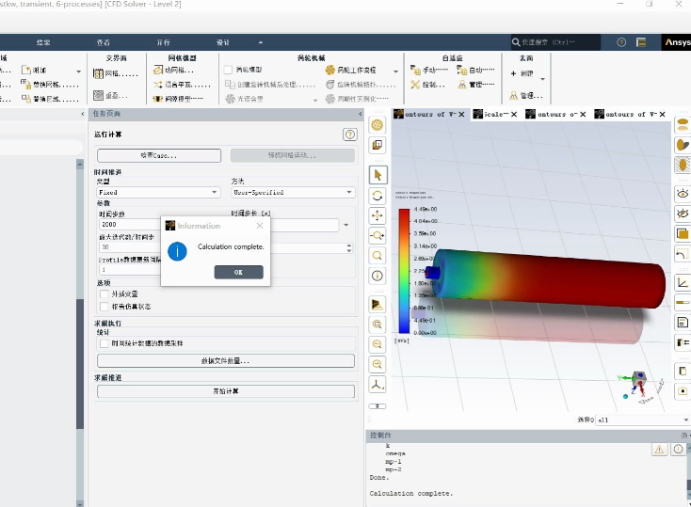Viewport: 691px width, 507px height.
Task: Click the fit to window icon
Action: coord(378,325)
